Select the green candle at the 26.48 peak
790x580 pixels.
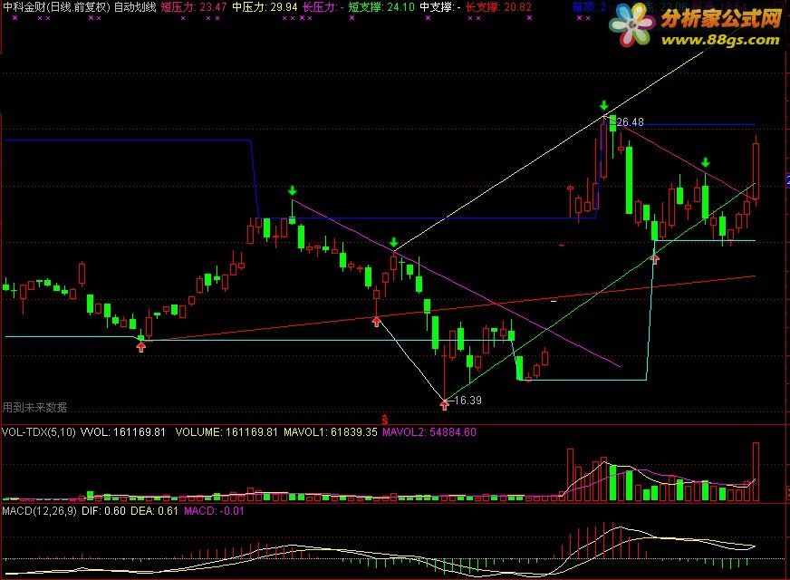(612, 123)
